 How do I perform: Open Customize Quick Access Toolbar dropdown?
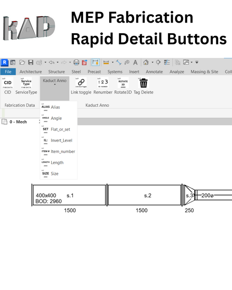pos(197,62)
